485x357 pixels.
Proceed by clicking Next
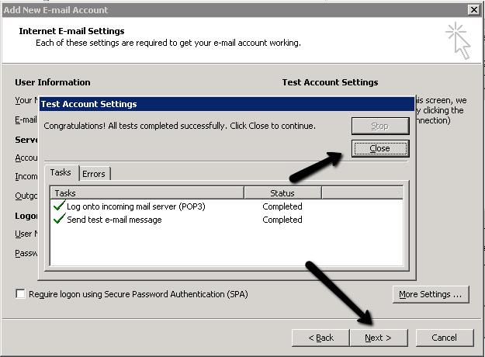377,338
